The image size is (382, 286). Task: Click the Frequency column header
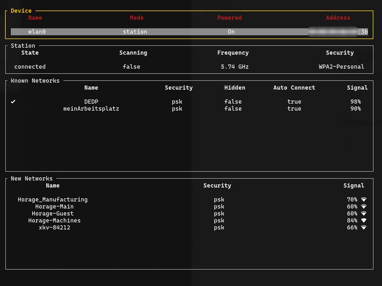[x=233, y=53]
